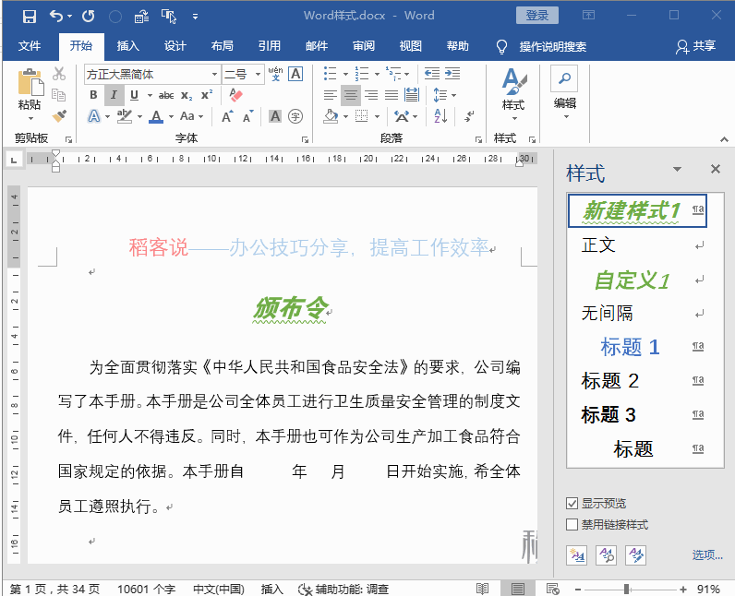The image size is (735, 596).
Task: Click the phonetic guide wén icon
Action: (275, 74)
